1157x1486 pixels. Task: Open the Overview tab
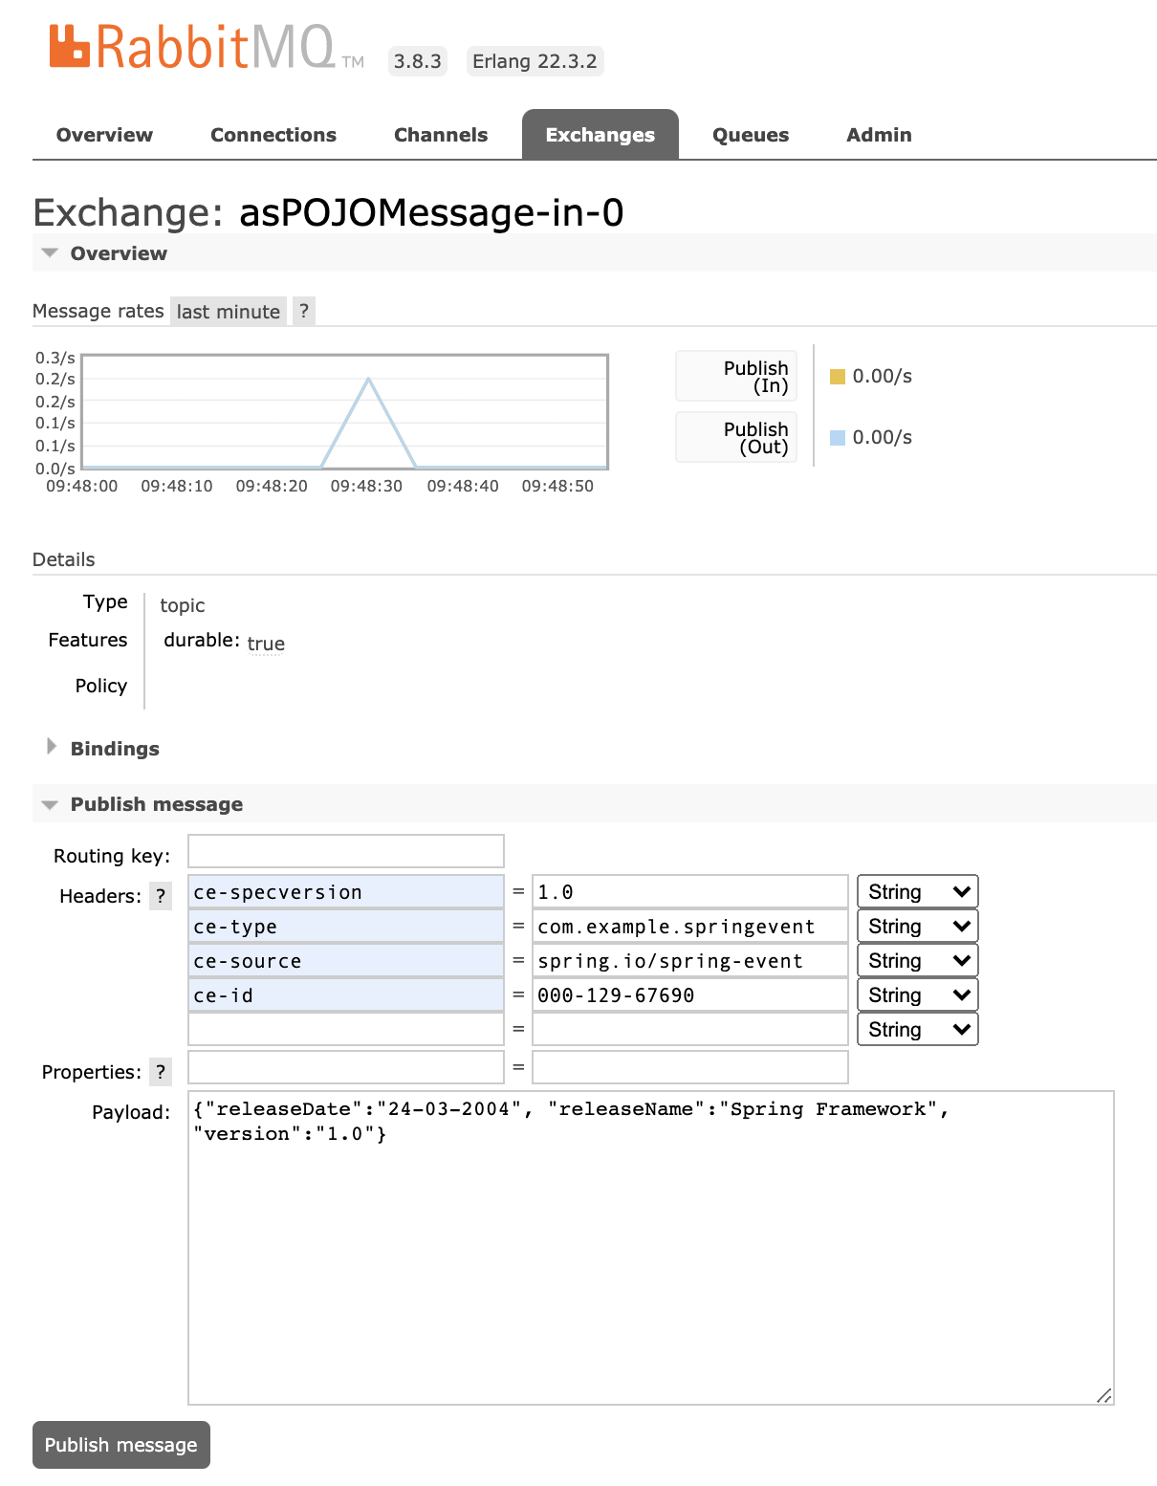coord(104,135)
